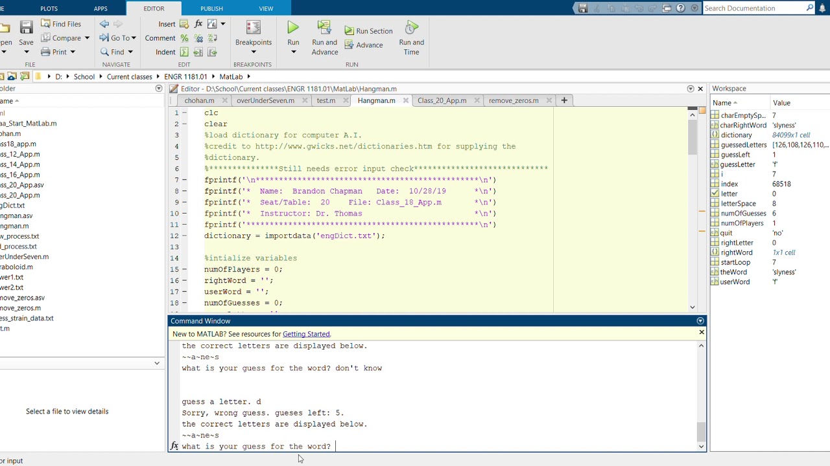Click the smart indent icon

click(x=184, y=52)
